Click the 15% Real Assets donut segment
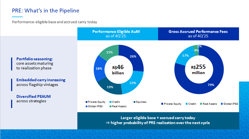The image size is (249, 139). pyautogui.click(x=109, y=52)
